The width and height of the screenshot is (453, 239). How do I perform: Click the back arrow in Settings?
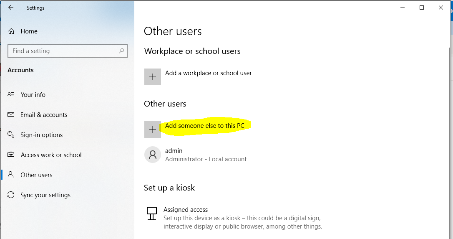[11, 8]
